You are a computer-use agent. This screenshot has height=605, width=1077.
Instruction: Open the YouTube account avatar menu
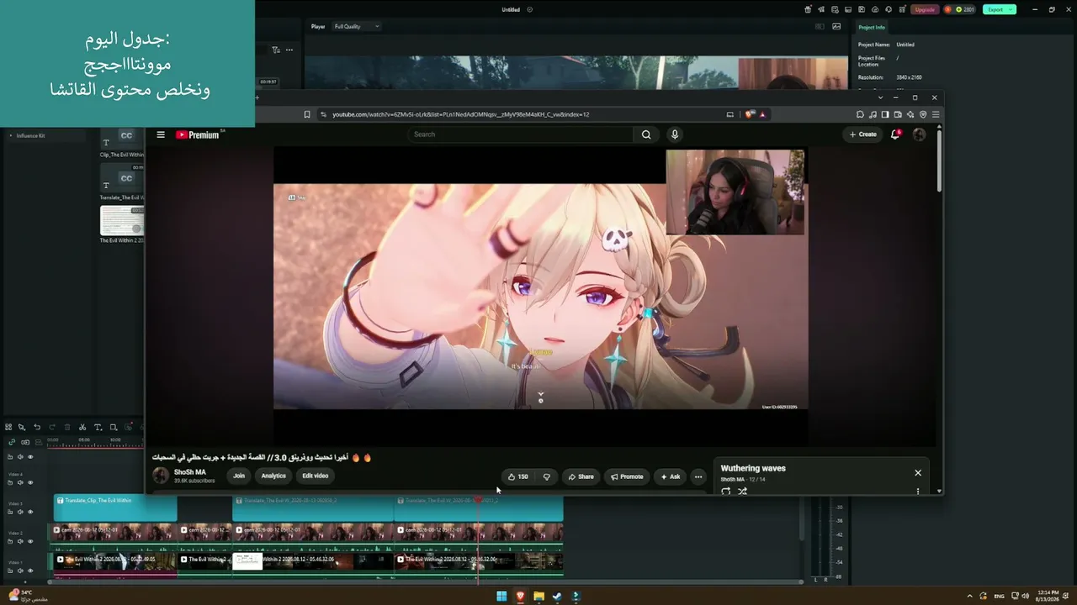click(919, 134)
